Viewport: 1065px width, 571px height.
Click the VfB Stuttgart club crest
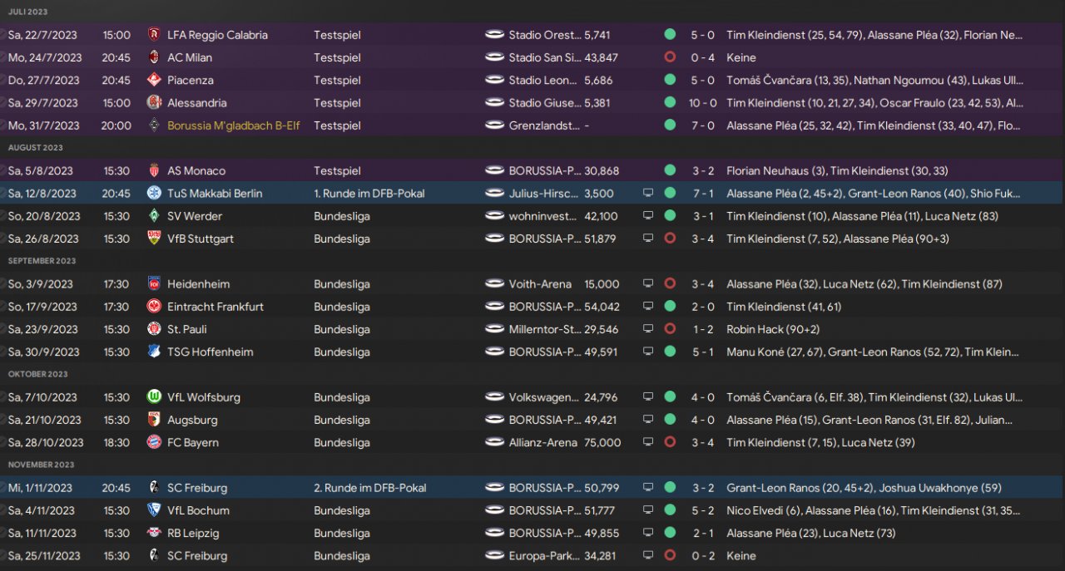click(x=153, y=239)
